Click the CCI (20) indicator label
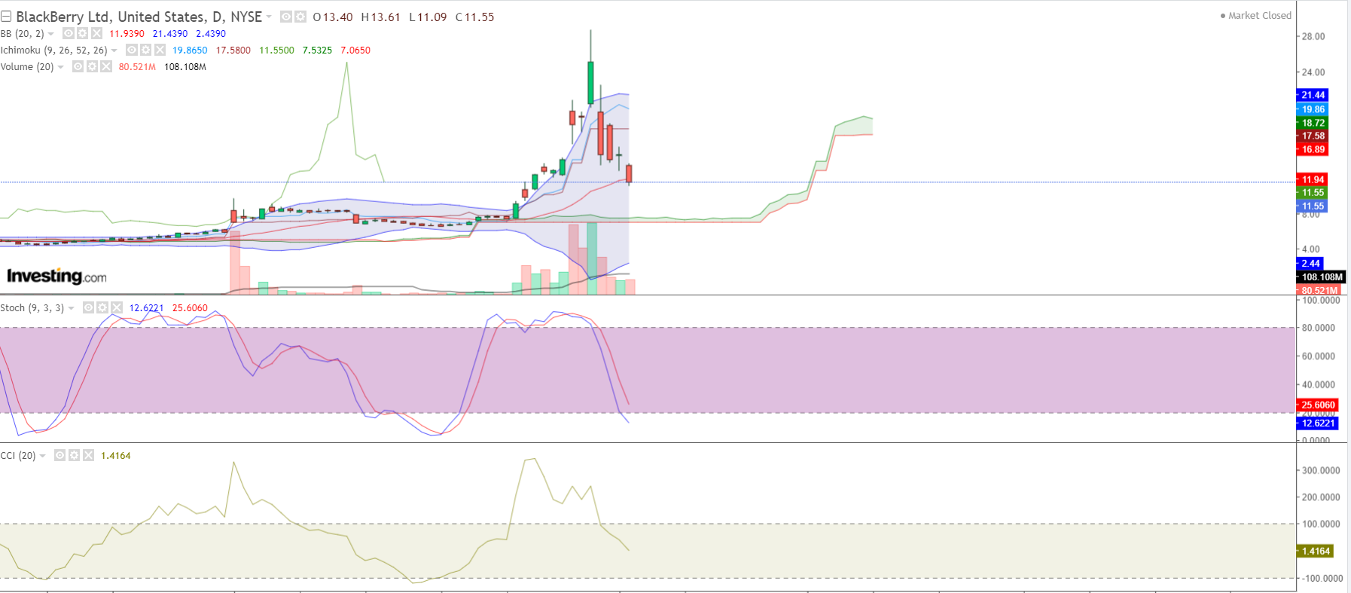The height and width of the screenshot is (593, 1351). tap(18, 456)
